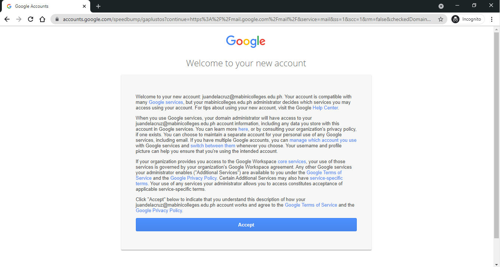Click the page's vertical scrollbar
This screenshot has height=267, width=500.
coord(496,133)
